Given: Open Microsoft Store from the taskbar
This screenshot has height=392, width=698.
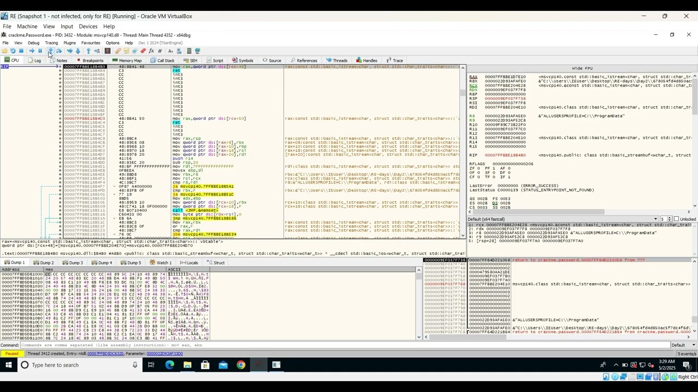Looking at the screenshot, I should [x=205, y=365].
